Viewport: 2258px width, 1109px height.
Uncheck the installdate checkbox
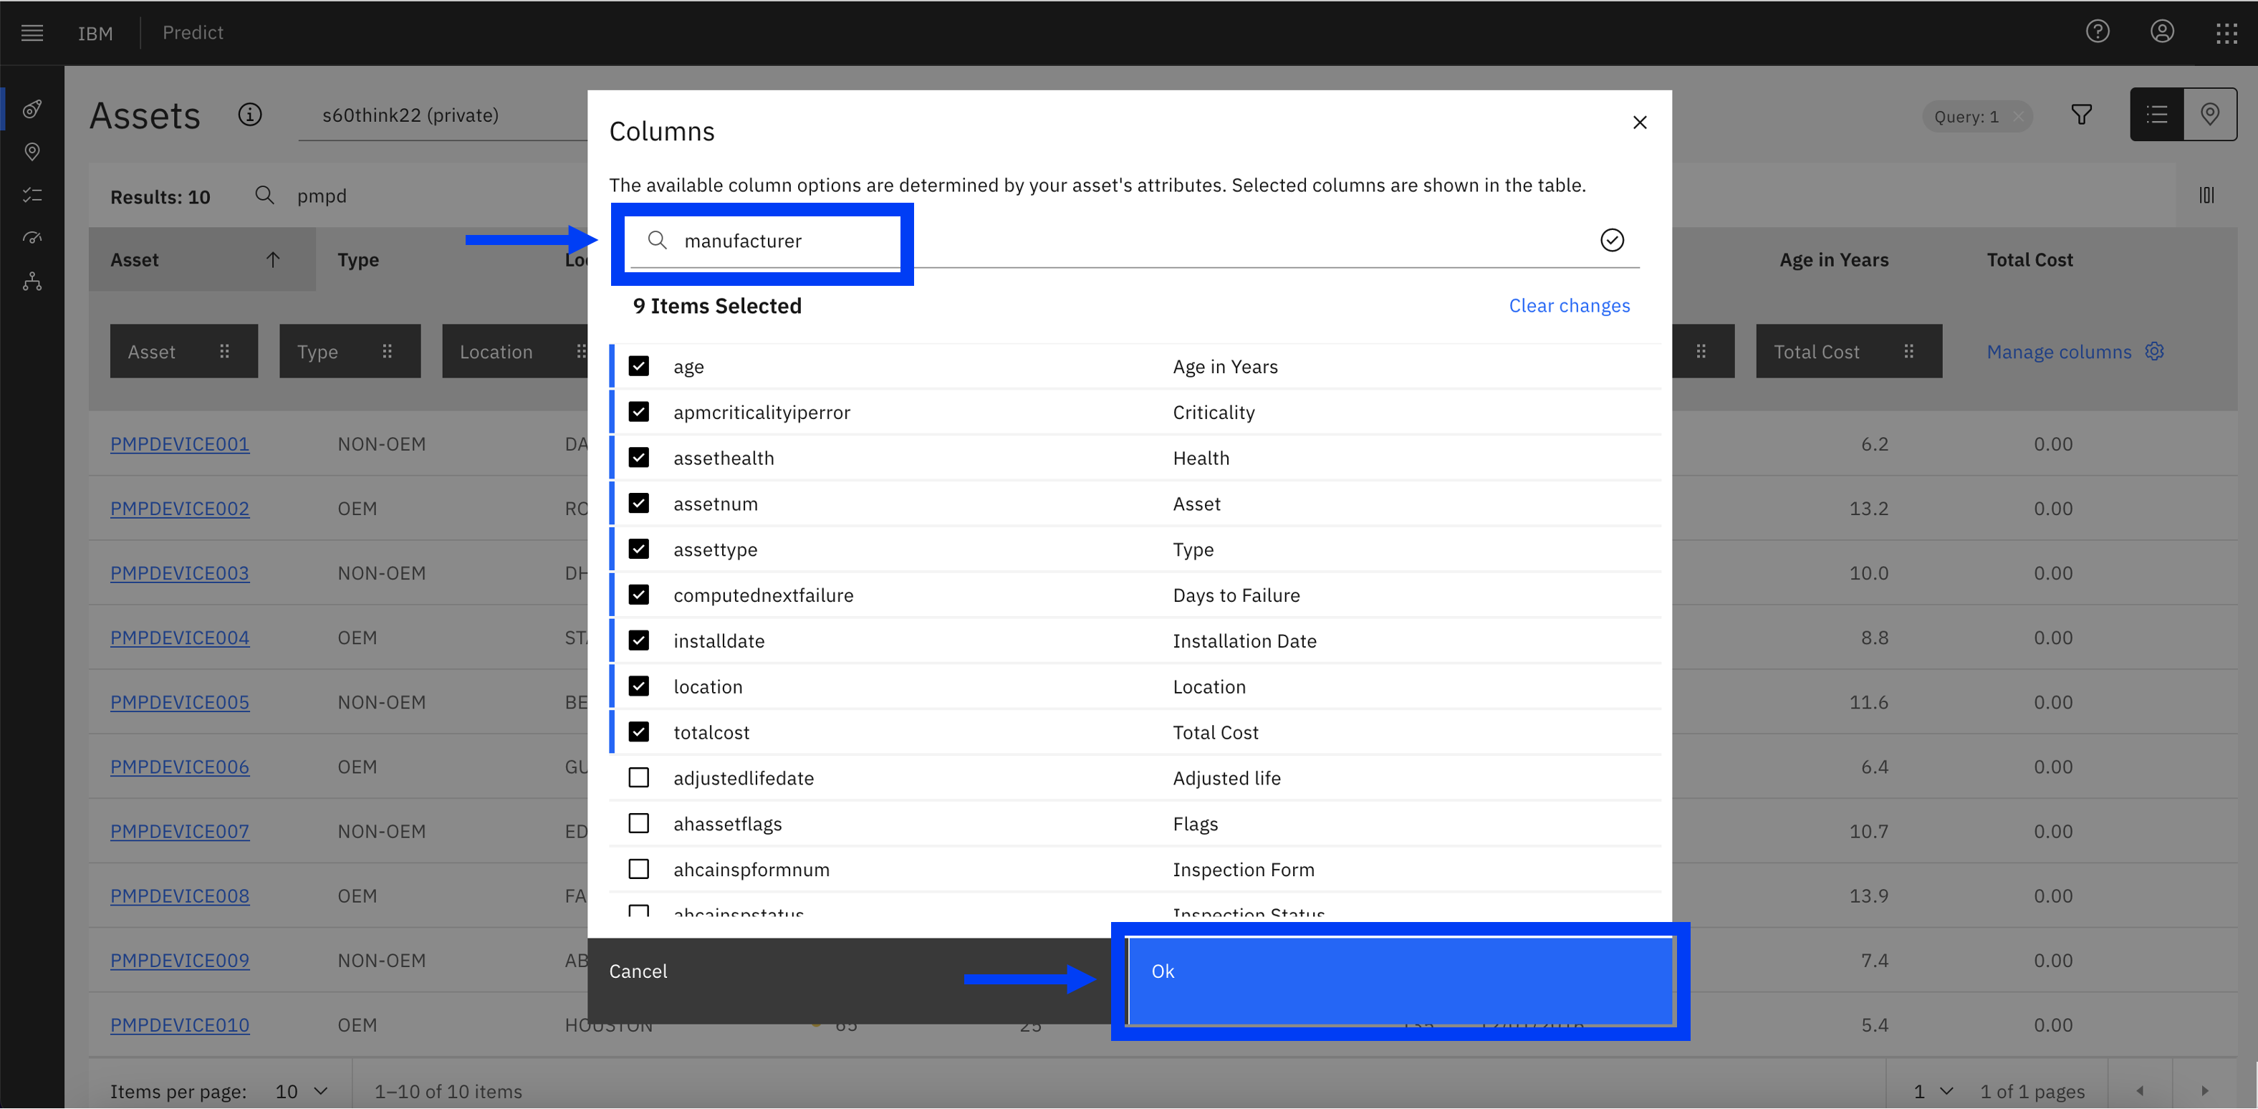pyautogui.click(x=639, y=640)
